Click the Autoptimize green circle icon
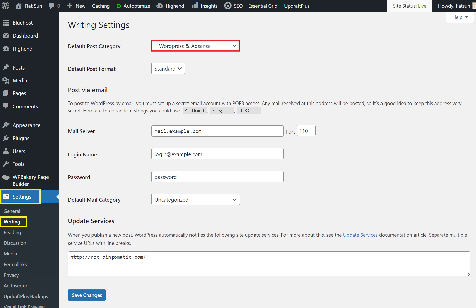Viewport: 476px width, 308px height. pyautogui.click(x=119, y=6)
